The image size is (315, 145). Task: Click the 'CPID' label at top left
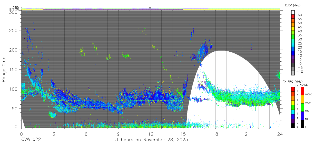[x=16, y=7]
